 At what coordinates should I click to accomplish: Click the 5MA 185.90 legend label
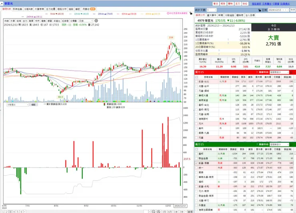click(57, 14)
